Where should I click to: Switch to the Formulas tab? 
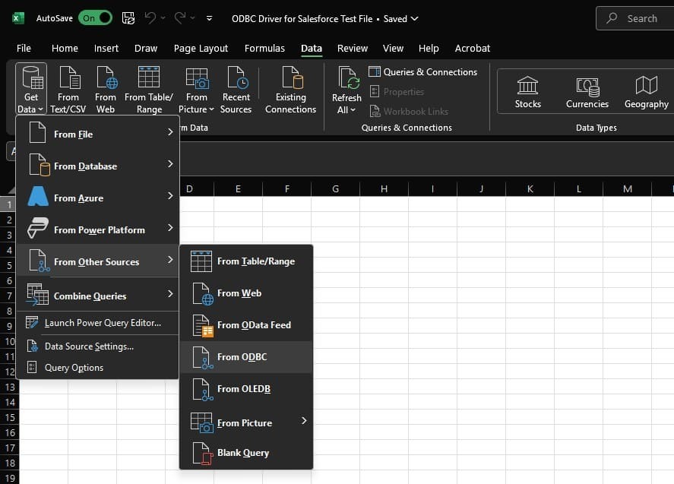(264, 48)
